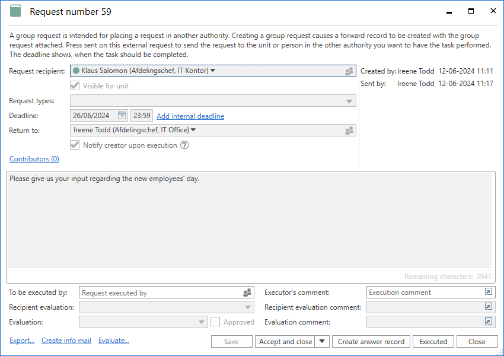Click the Export... link
Image resolution: width=504 pixels, height=356 pixels.
pyautogui.click(x=22, y=341)
